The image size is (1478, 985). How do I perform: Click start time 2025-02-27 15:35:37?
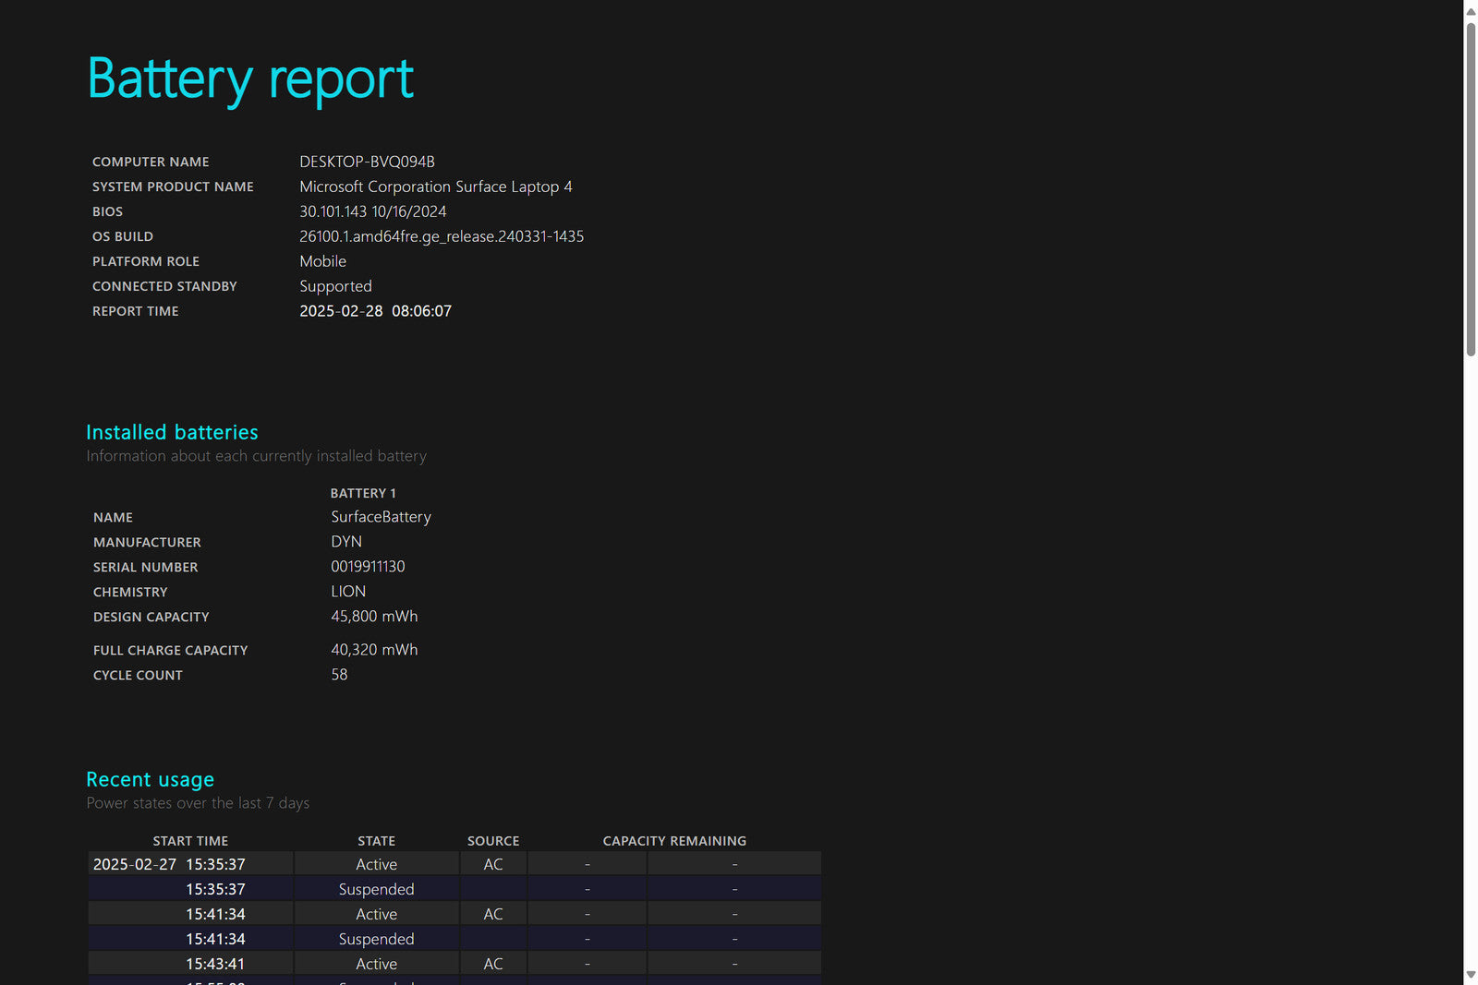point(169,864)
